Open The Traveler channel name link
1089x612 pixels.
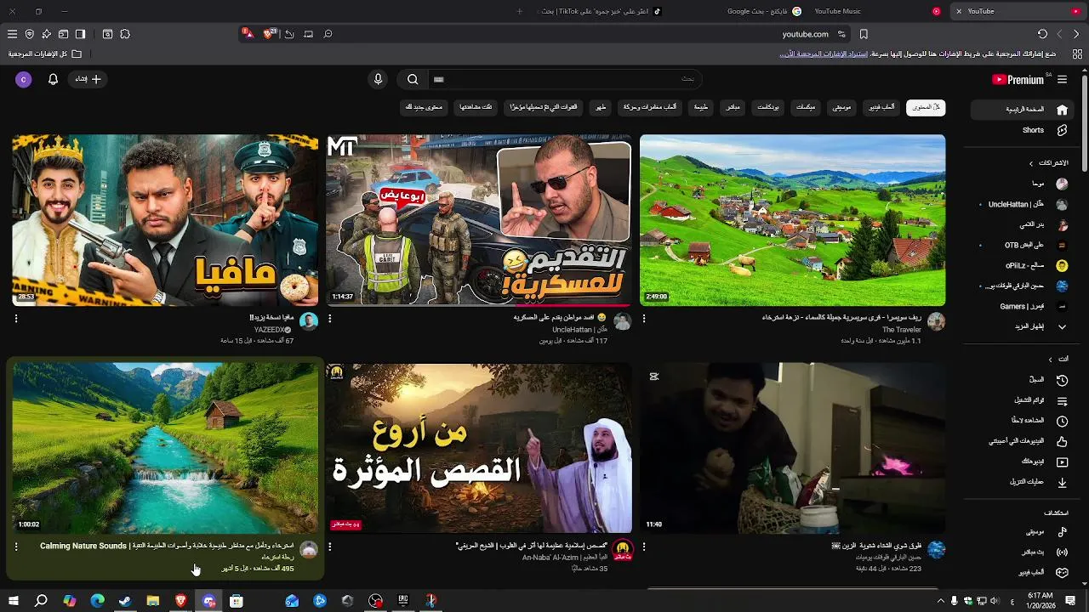pos(901,330)
